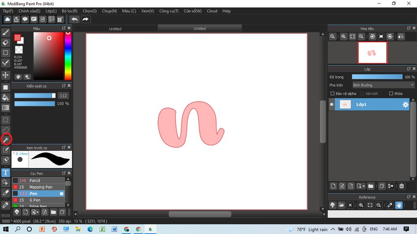The image size is (417, 234).
Task: Select the Gradient tool
Action: tap(6, 107)
